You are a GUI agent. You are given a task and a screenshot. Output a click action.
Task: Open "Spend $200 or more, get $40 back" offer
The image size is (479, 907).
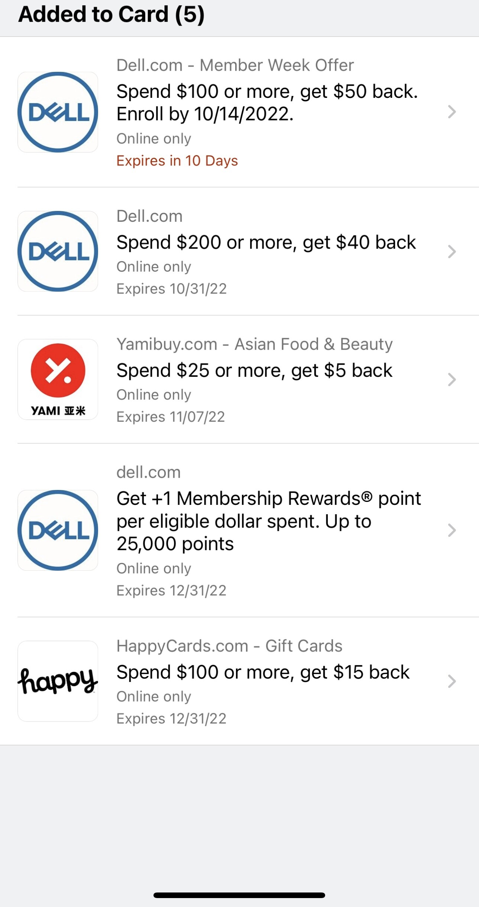pyautogui.click(x=266, y=243)
